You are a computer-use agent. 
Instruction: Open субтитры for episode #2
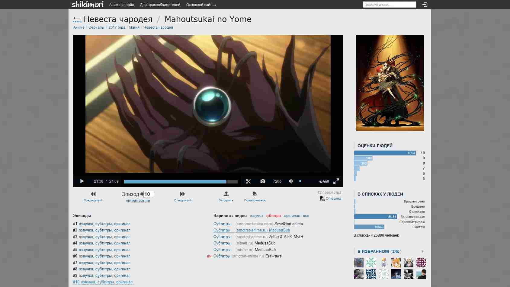point(104,230)
